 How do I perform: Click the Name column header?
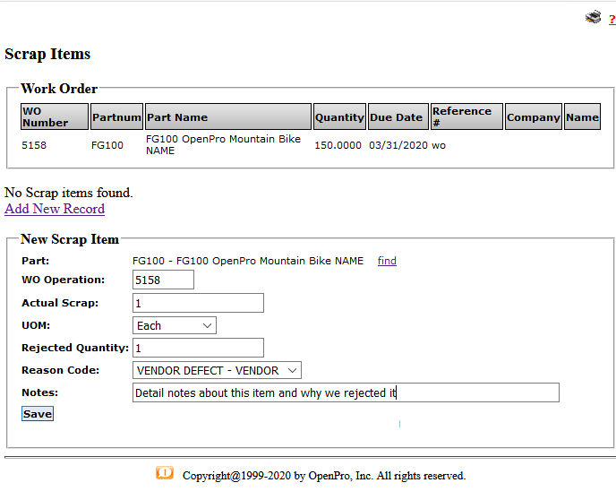click(582, 116)
